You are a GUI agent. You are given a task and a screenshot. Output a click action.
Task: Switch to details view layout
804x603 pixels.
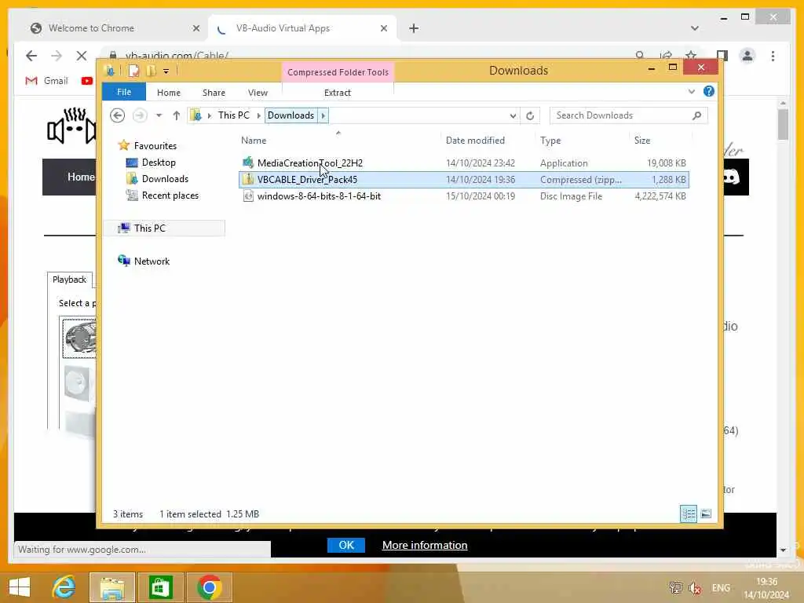pos(688,513)
